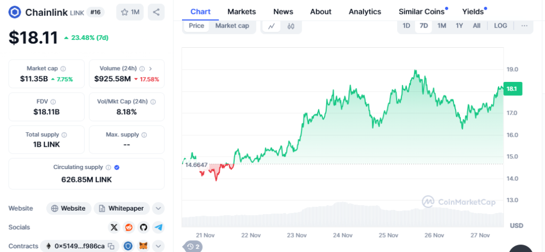Expand more website links chevron
Screen dimensions: 545x252
[159, 208]
